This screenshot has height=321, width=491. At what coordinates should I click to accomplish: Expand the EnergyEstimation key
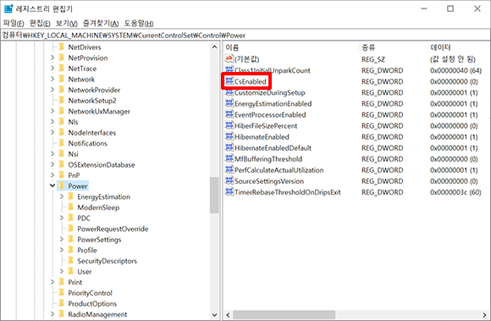(x=61, y=196)
